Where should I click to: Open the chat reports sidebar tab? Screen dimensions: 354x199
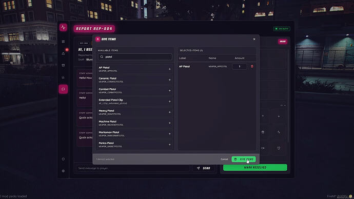pos(63,89)
